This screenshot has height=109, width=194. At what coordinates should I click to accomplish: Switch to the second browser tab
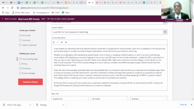pos(13,2)
